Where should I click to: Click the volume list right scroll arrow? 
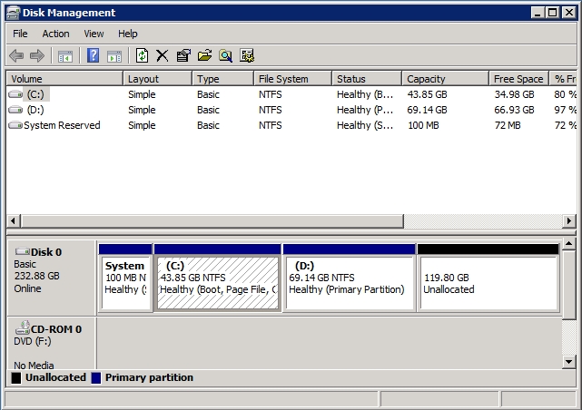(x=569, y=221)
